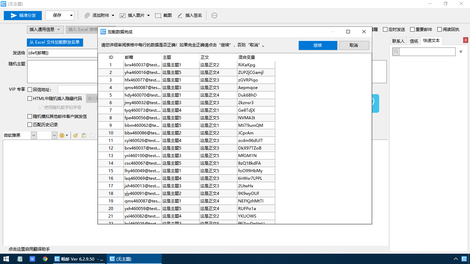Image resolution: width=470 pixels, height=264 pixels.
Task: Click the broom clear-formatting icon
Action: 76,135
